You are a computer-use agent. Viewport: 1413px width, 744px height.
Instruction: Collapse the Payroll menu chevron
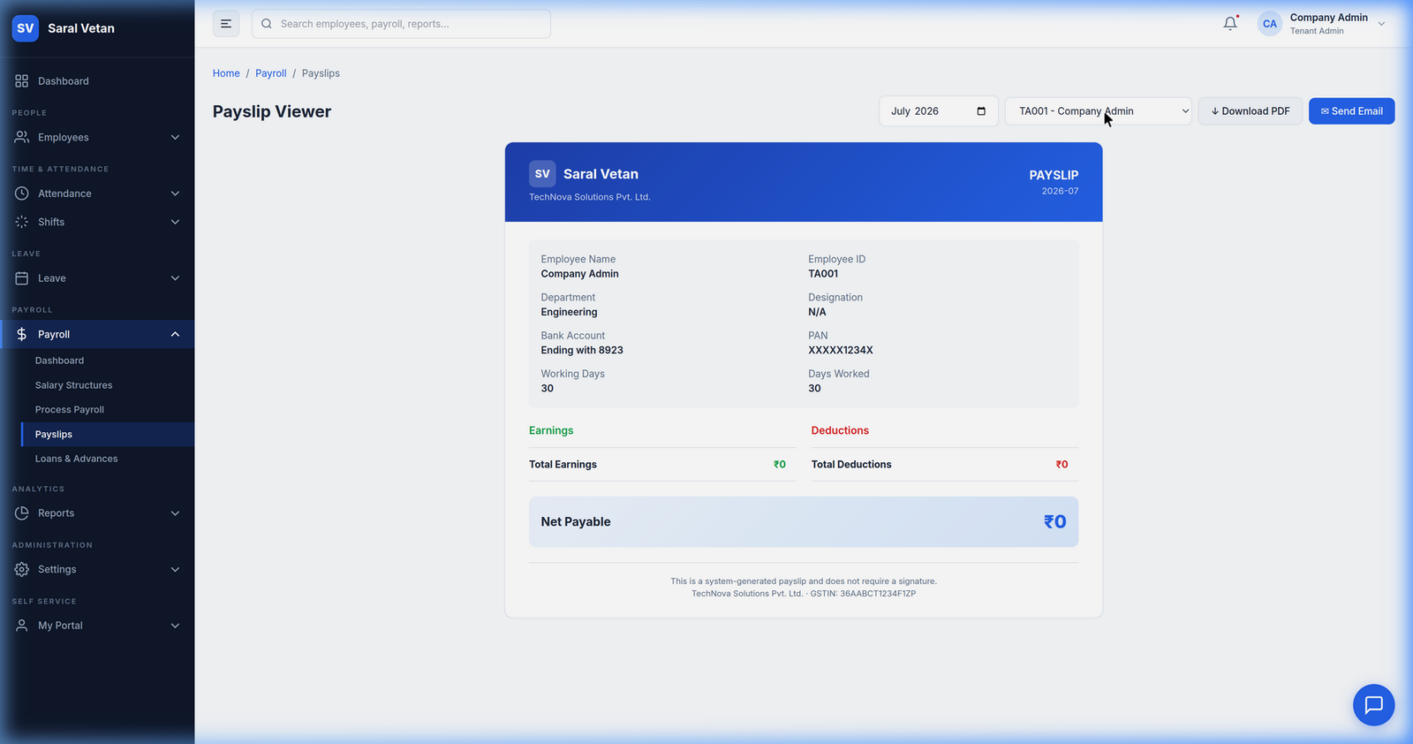[x=175, y=334]
